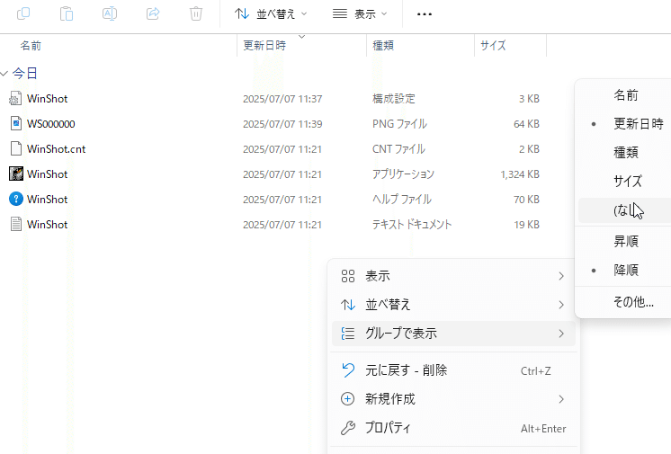Click the date 2025/07/07 11:39
This screenshot has width=671, height=454.
click(282, 124)
